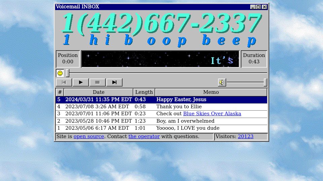Open the 'open source' link
The height and width of the screenshot is (181, 323).
[89, 136]
